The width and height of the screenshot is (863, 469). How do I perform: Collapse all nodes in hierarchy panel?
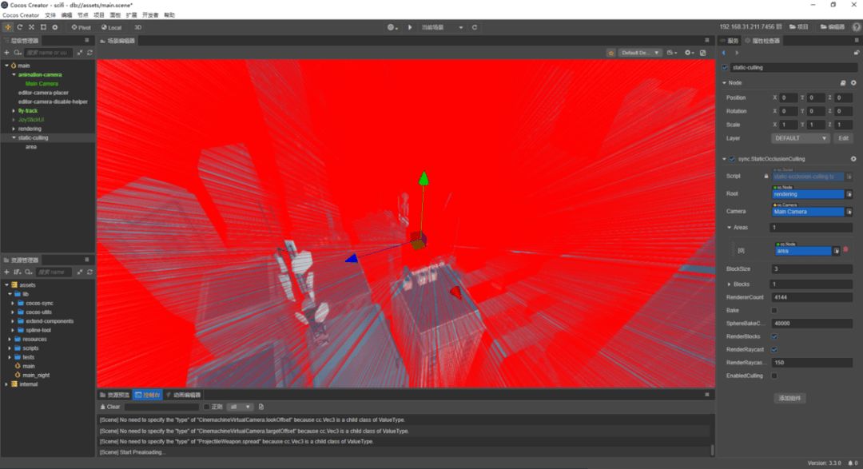click(80, 53)
